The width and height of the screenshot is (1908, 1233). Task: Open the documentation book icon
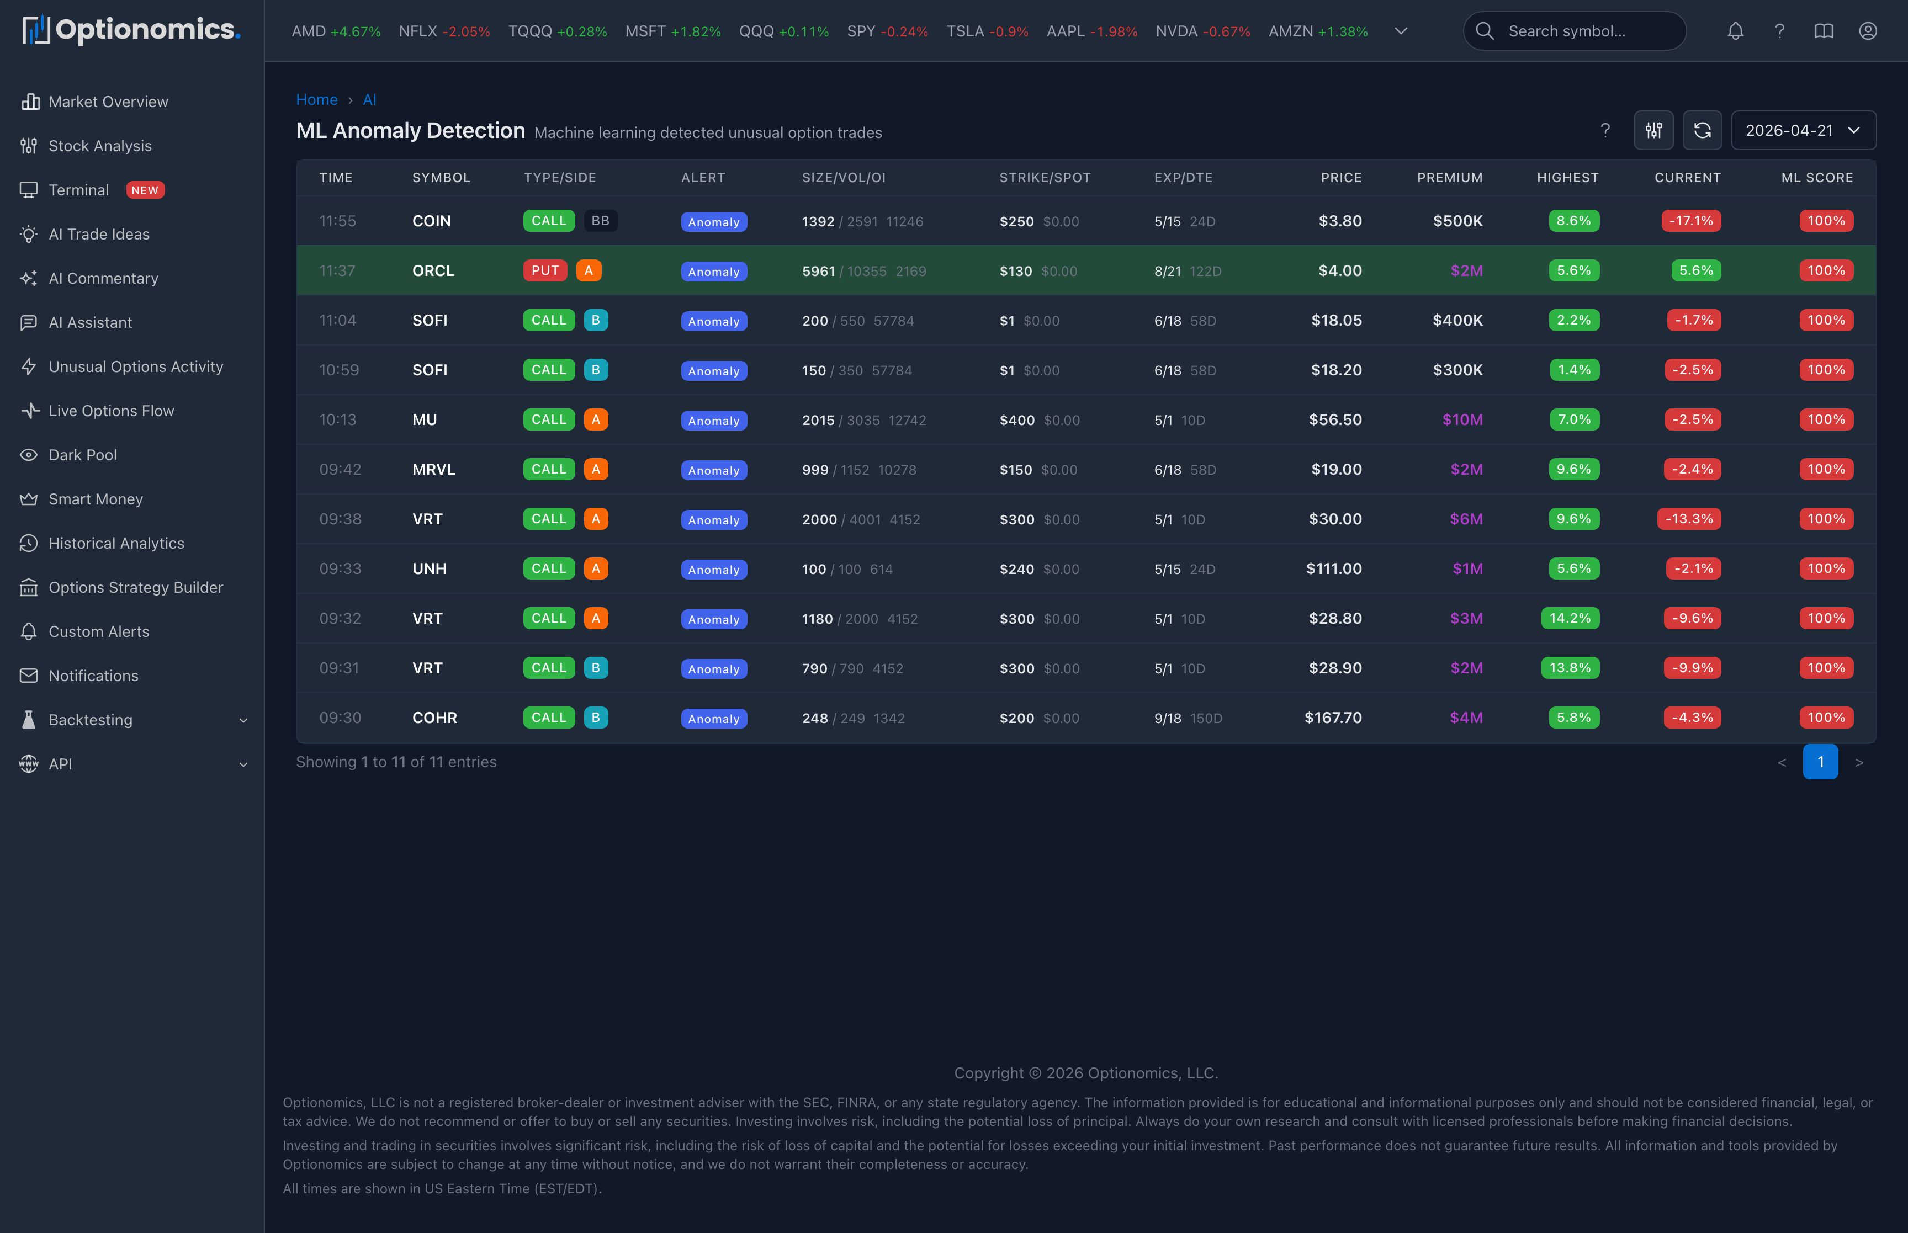click(1823, 31)
